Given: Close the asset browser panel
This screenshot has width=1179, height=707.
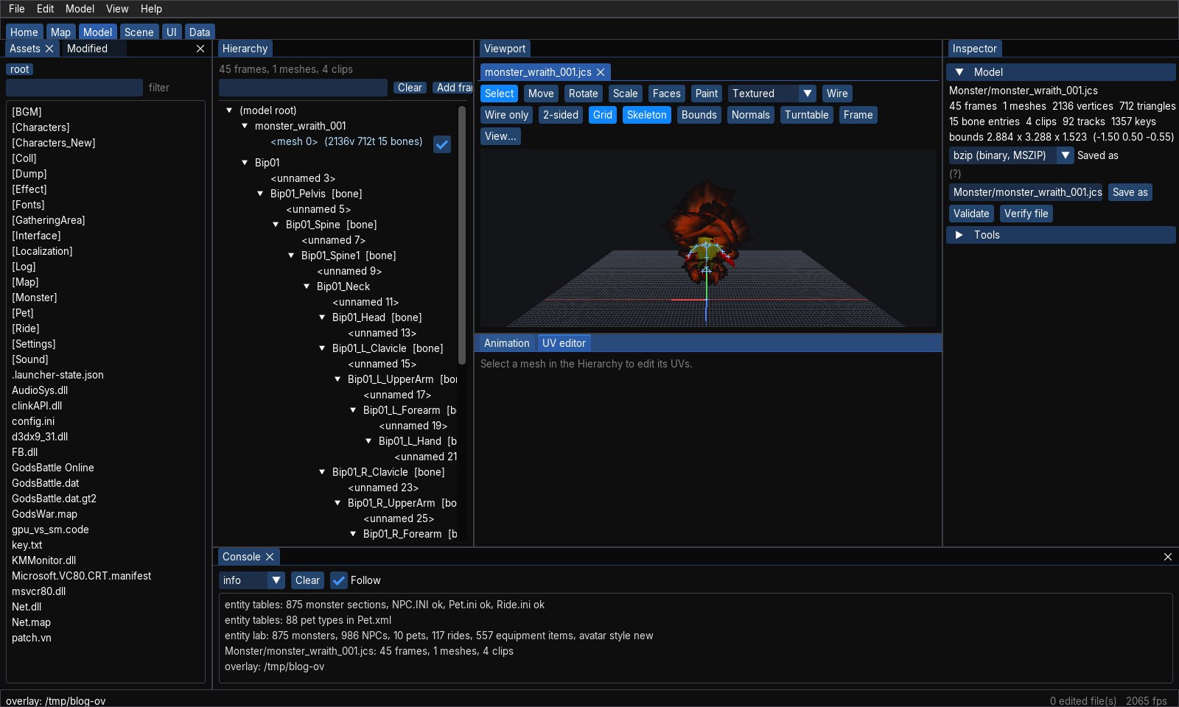Looking at the screenshot, I should click(200, 49).
